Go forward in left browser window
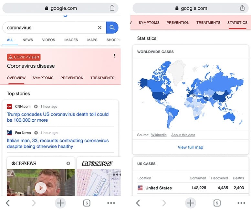The image size is (251, 210). 34,203
